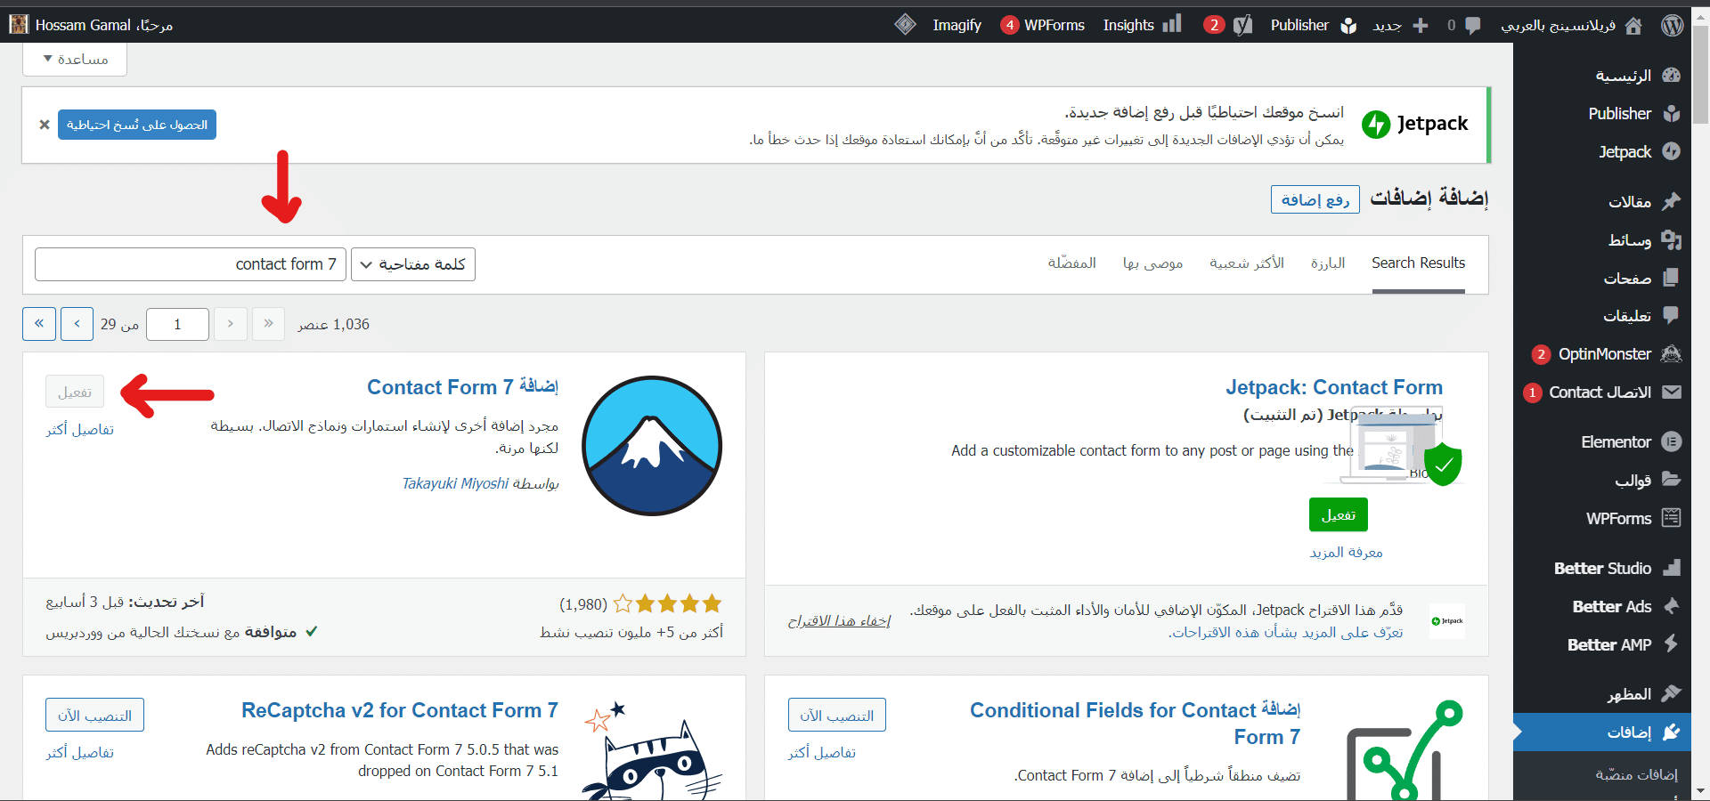Screen dimensions: 1710x801
Task: Go to the last page double arrow
Action: [39, 324]
